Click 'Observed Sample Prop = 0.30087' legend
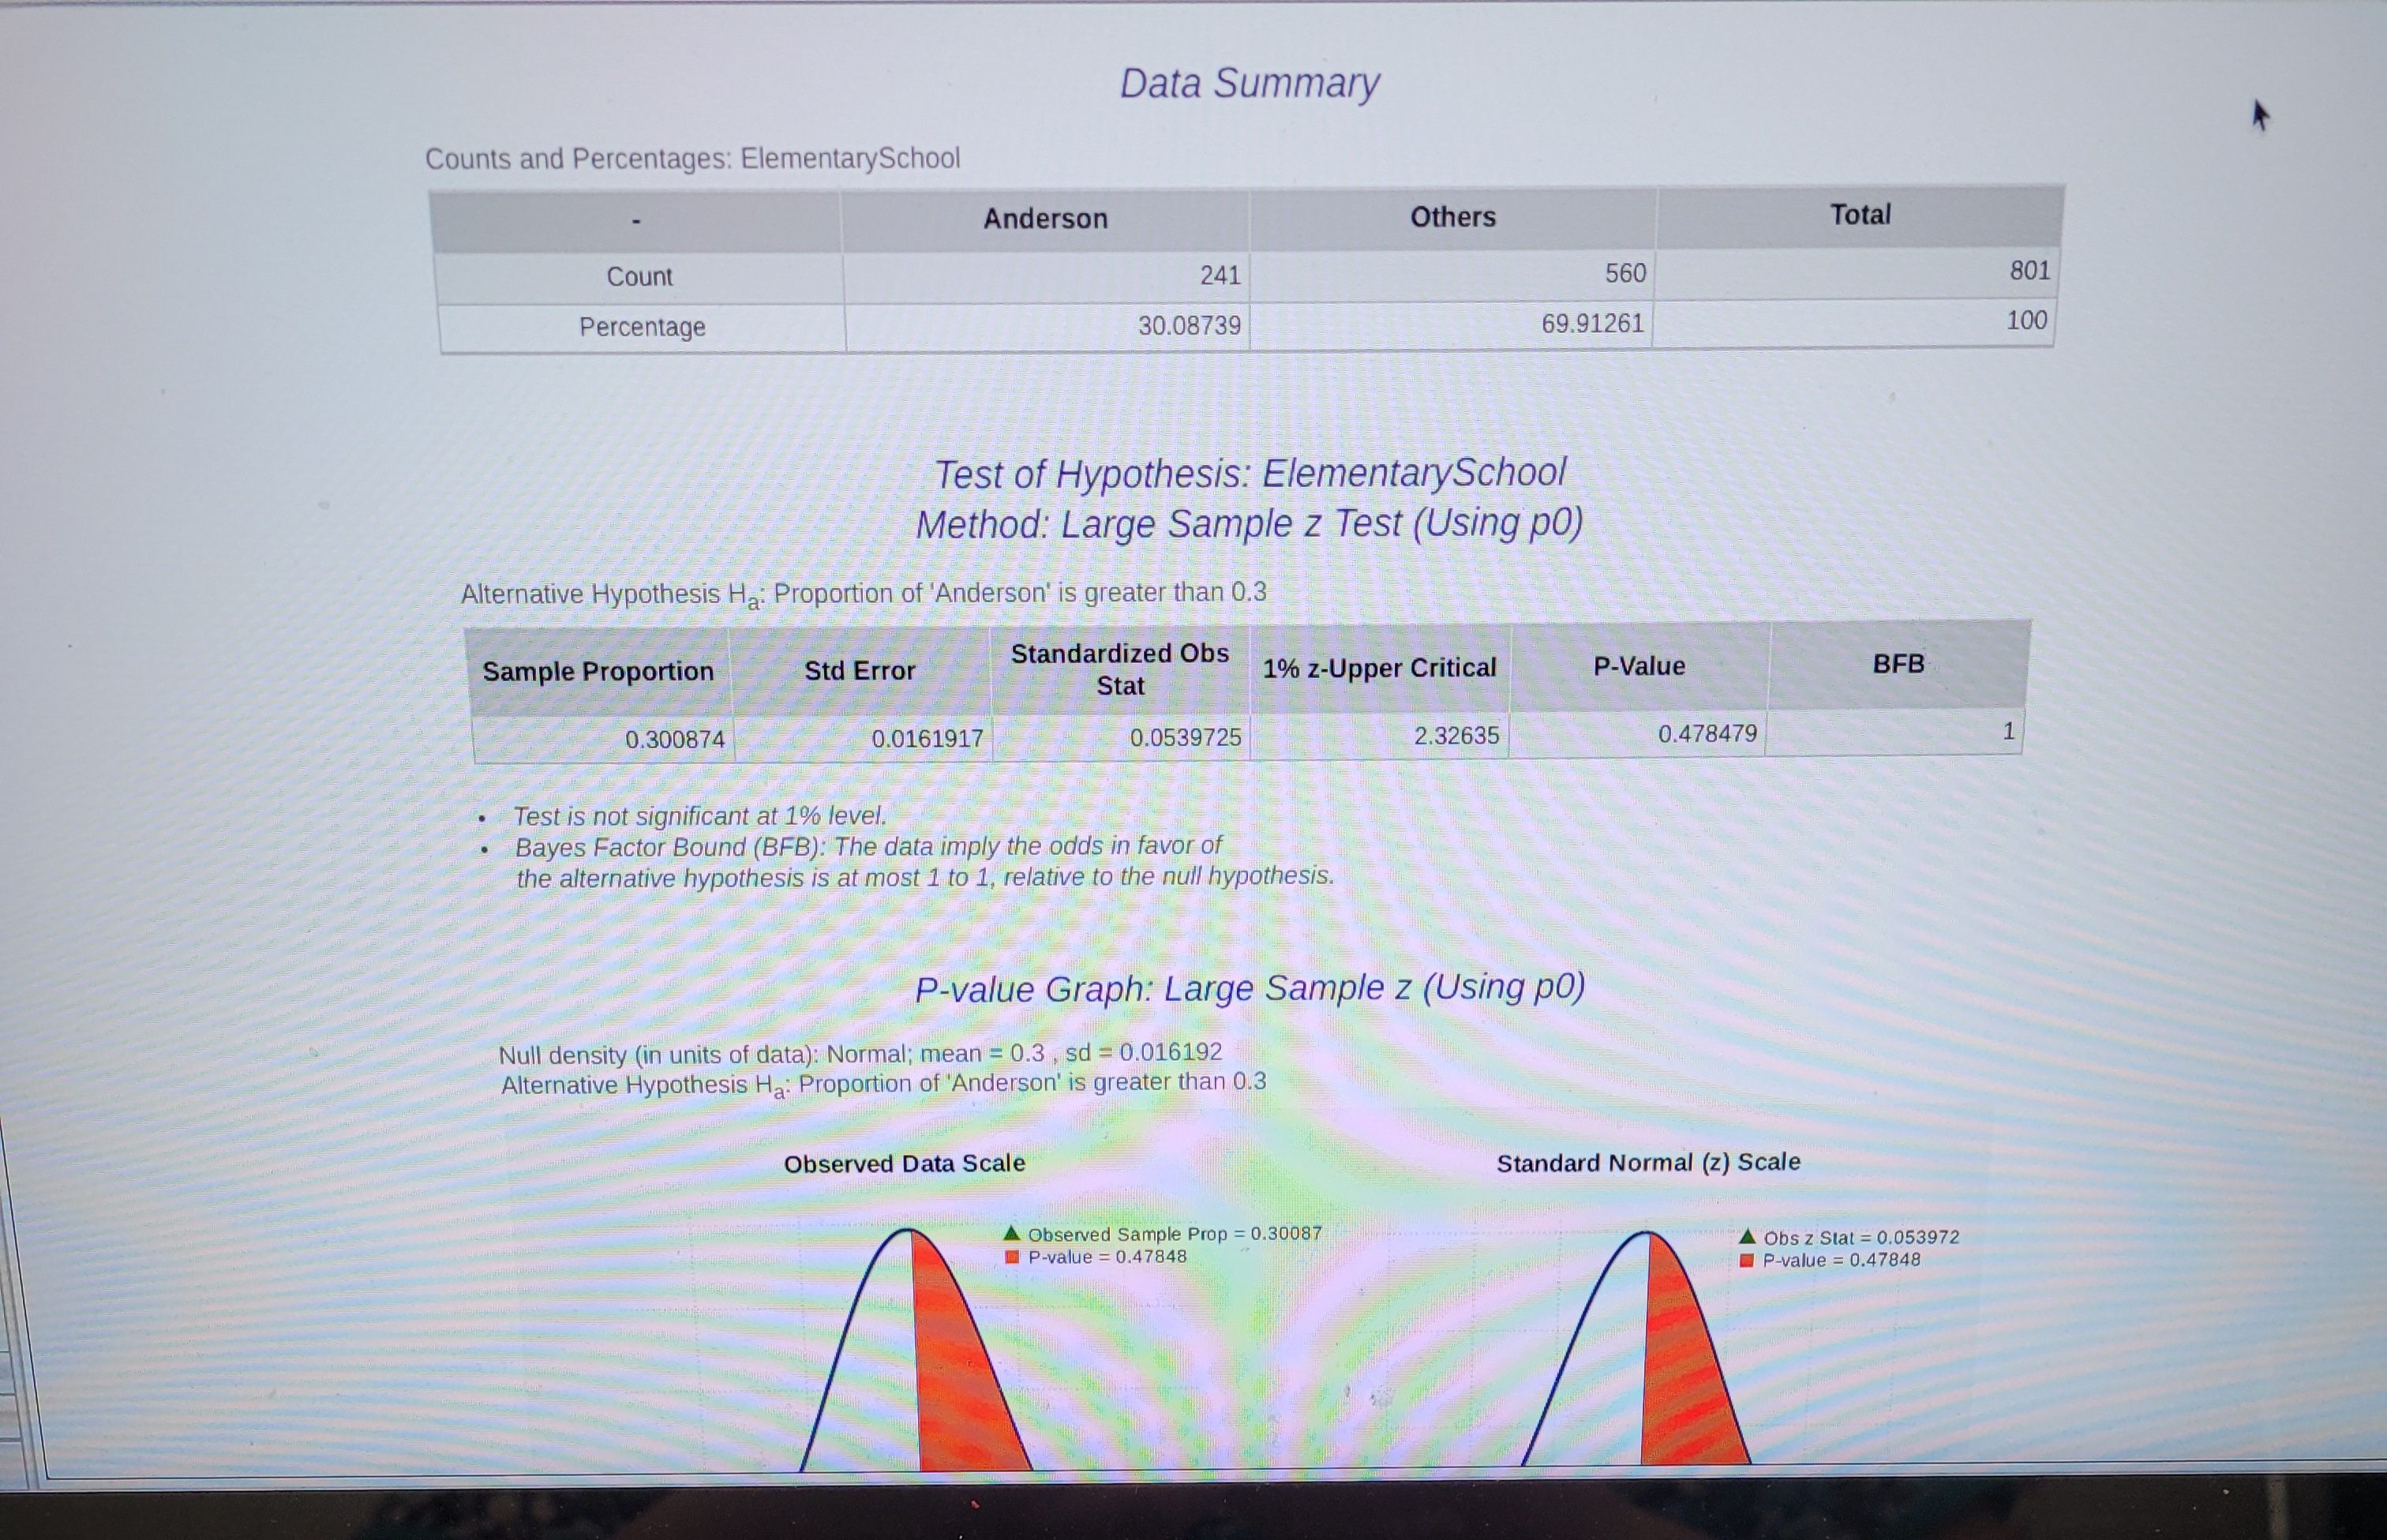The width and height of the screenshot is (2387, 1540). pos(1163,1234)
